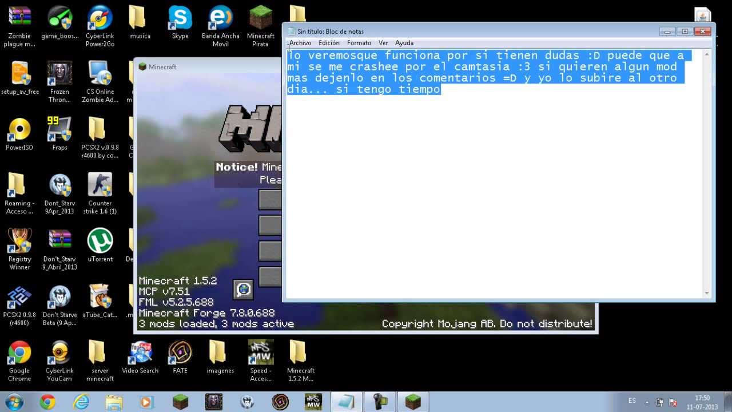Screen dimensions: 732x412
Task: Open the Formato menu in Notepad
Action: tap(359, 43)
